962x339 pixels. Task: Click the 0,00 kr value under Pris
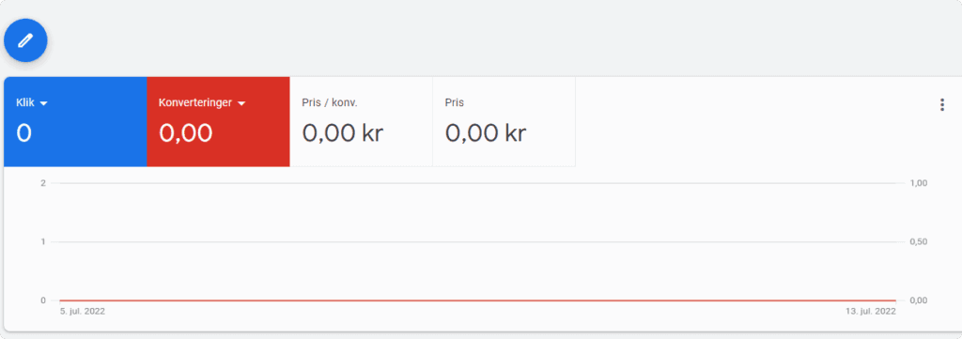click(x=486, y=133)
